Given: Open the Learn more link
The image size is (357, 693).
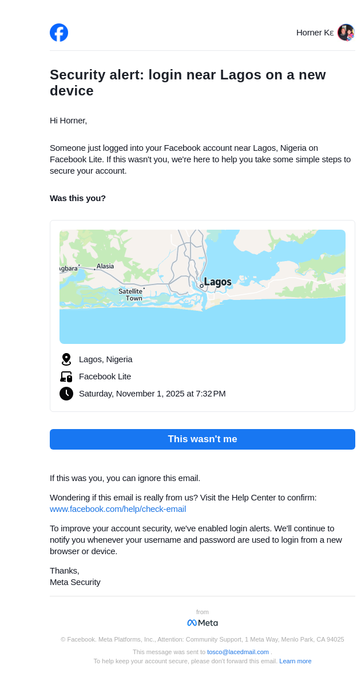Looking at the screenshot, I should tap(295, 661).
